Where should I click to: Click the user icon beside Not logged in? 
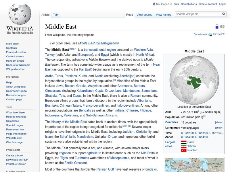click(154, 4)
